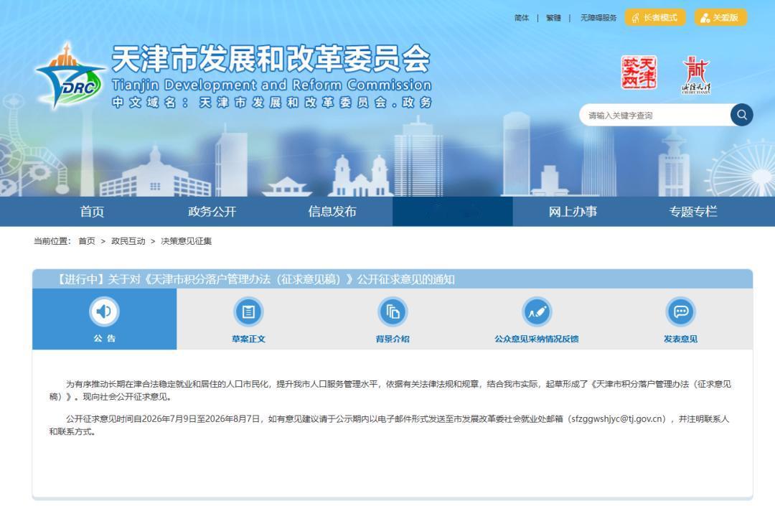Click the 天津市发展和改革委员会 site title
This screenshot has width=775, height=506.
pyautogui.click(x=271, y=59)
